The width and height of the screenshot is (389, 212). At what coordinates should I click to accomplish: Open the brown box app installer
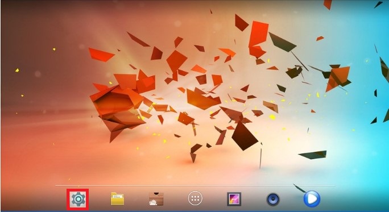tap(156, 199)
